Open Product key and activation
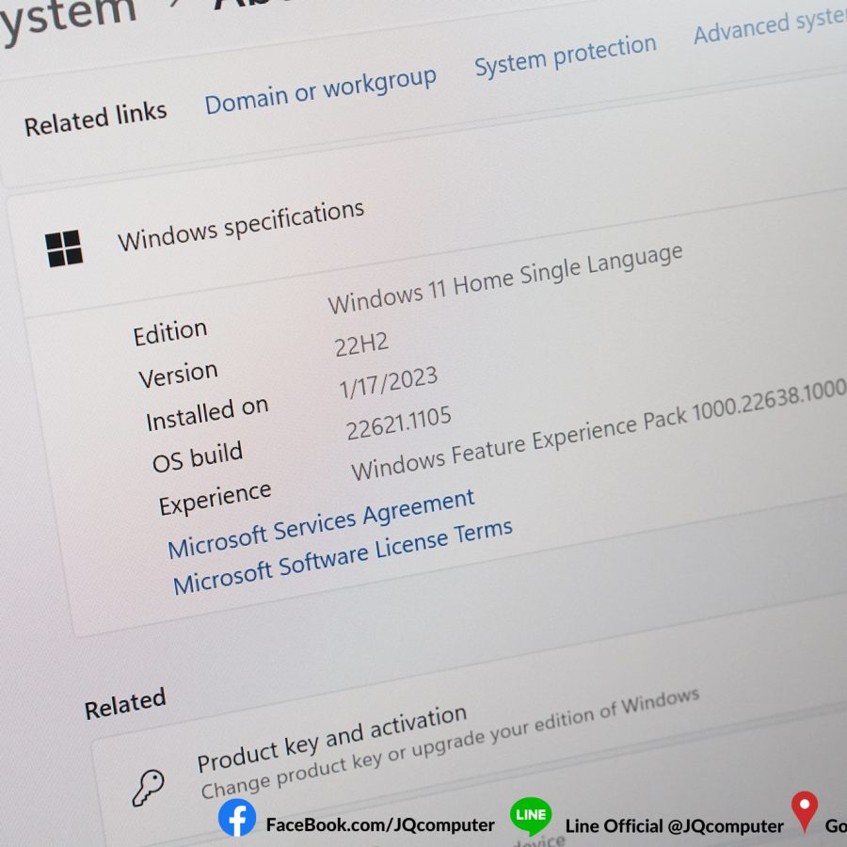Screen dimensions: 847x847 pyautogui.click(x=331, y=739)
